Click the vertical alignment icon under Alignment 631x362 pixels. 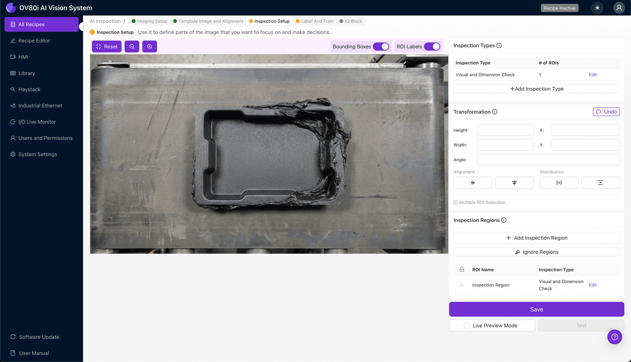(514, 182)
